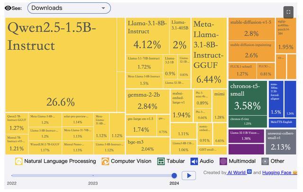Image resolution: width=303 pixels, height=192 pixels.
Task: Click the Audio speaker legend icon
Action: click(x=194, y=161)
